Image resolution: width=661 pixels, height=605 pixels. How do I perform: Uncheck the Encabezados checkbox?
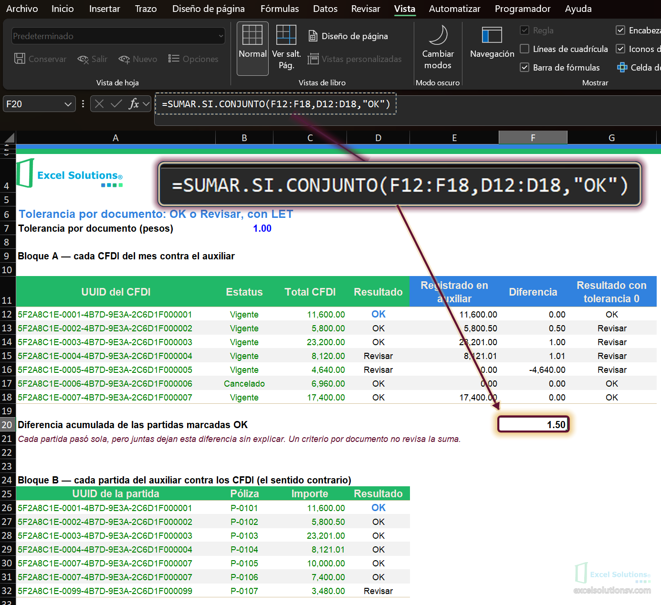click(x=620, y=30)
